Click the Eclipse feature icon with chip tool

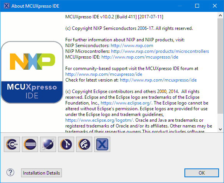point(84,144)
